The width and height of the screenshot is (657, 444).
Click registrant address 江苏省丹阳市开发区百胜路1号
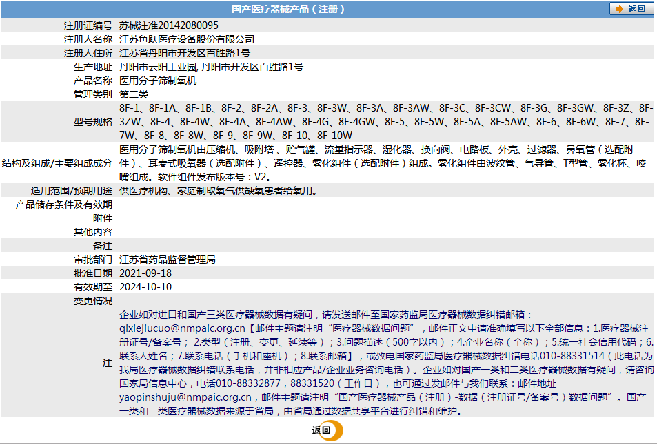click(185, 53)
